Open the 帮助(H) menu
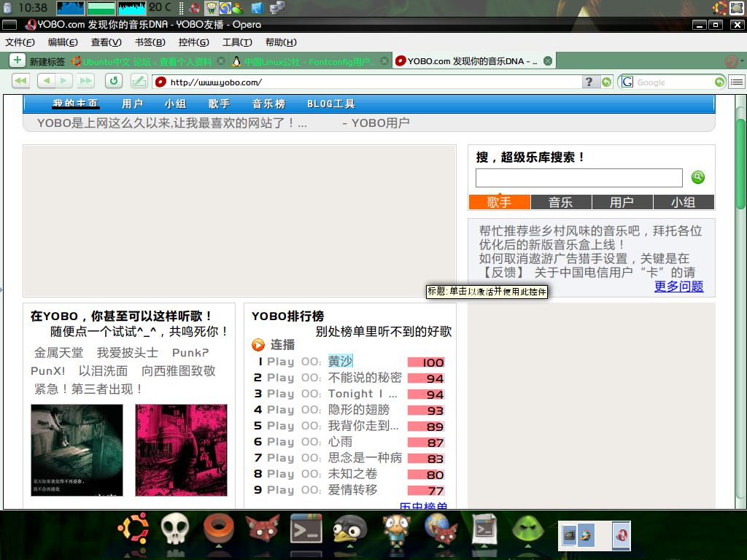Image resolution: width=747 pixels, height=560 pixels. 281,42
